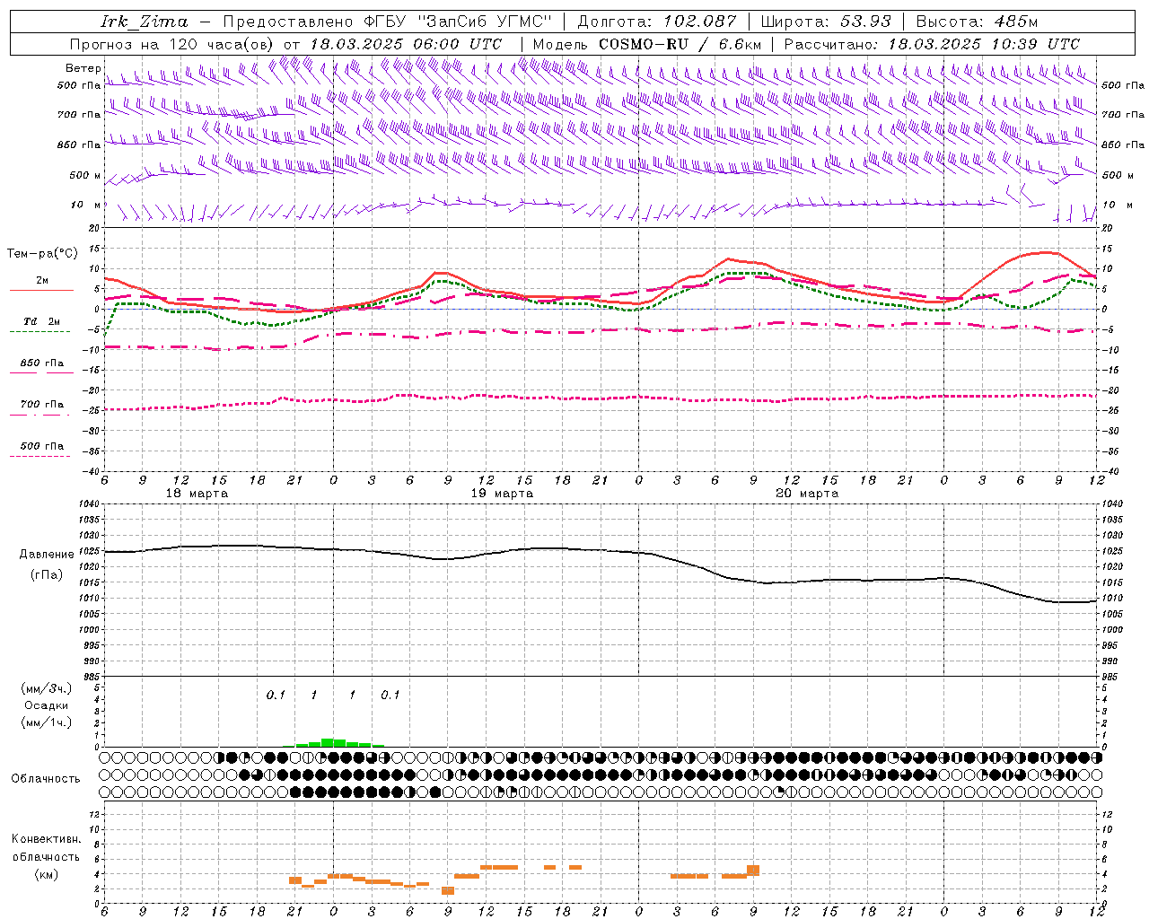Click the Облачность panel label

46,779
